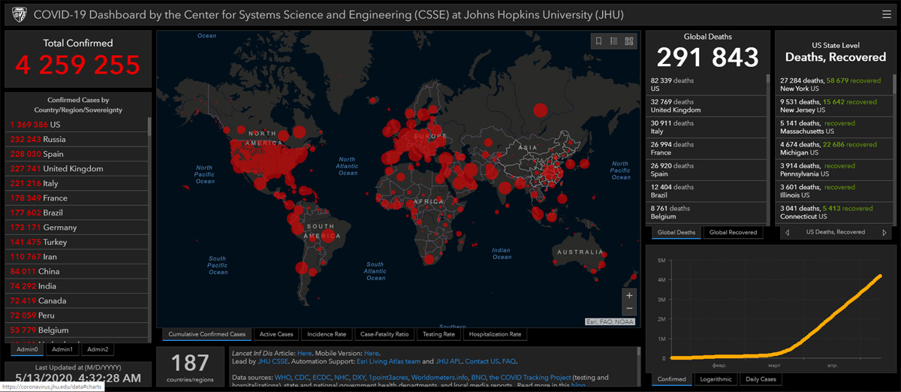The image size is (901, 392).
Task: Open the Incidence Rate tab
Action: [327, 334]
